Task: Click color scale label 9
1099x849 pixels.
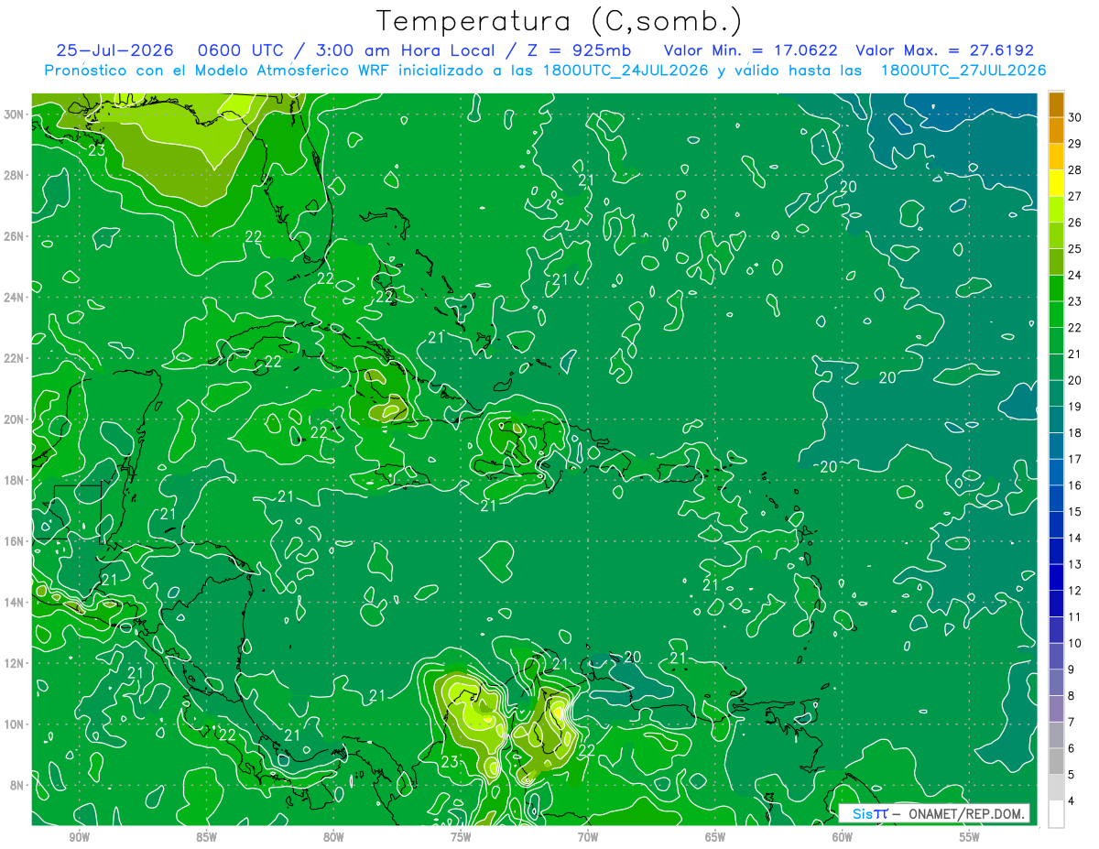Action: (x=1072, y=669)
